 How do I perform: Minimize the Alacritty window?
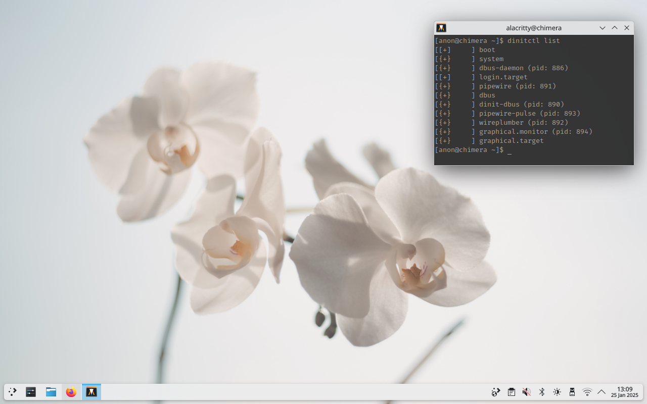(x=603, y=28)
